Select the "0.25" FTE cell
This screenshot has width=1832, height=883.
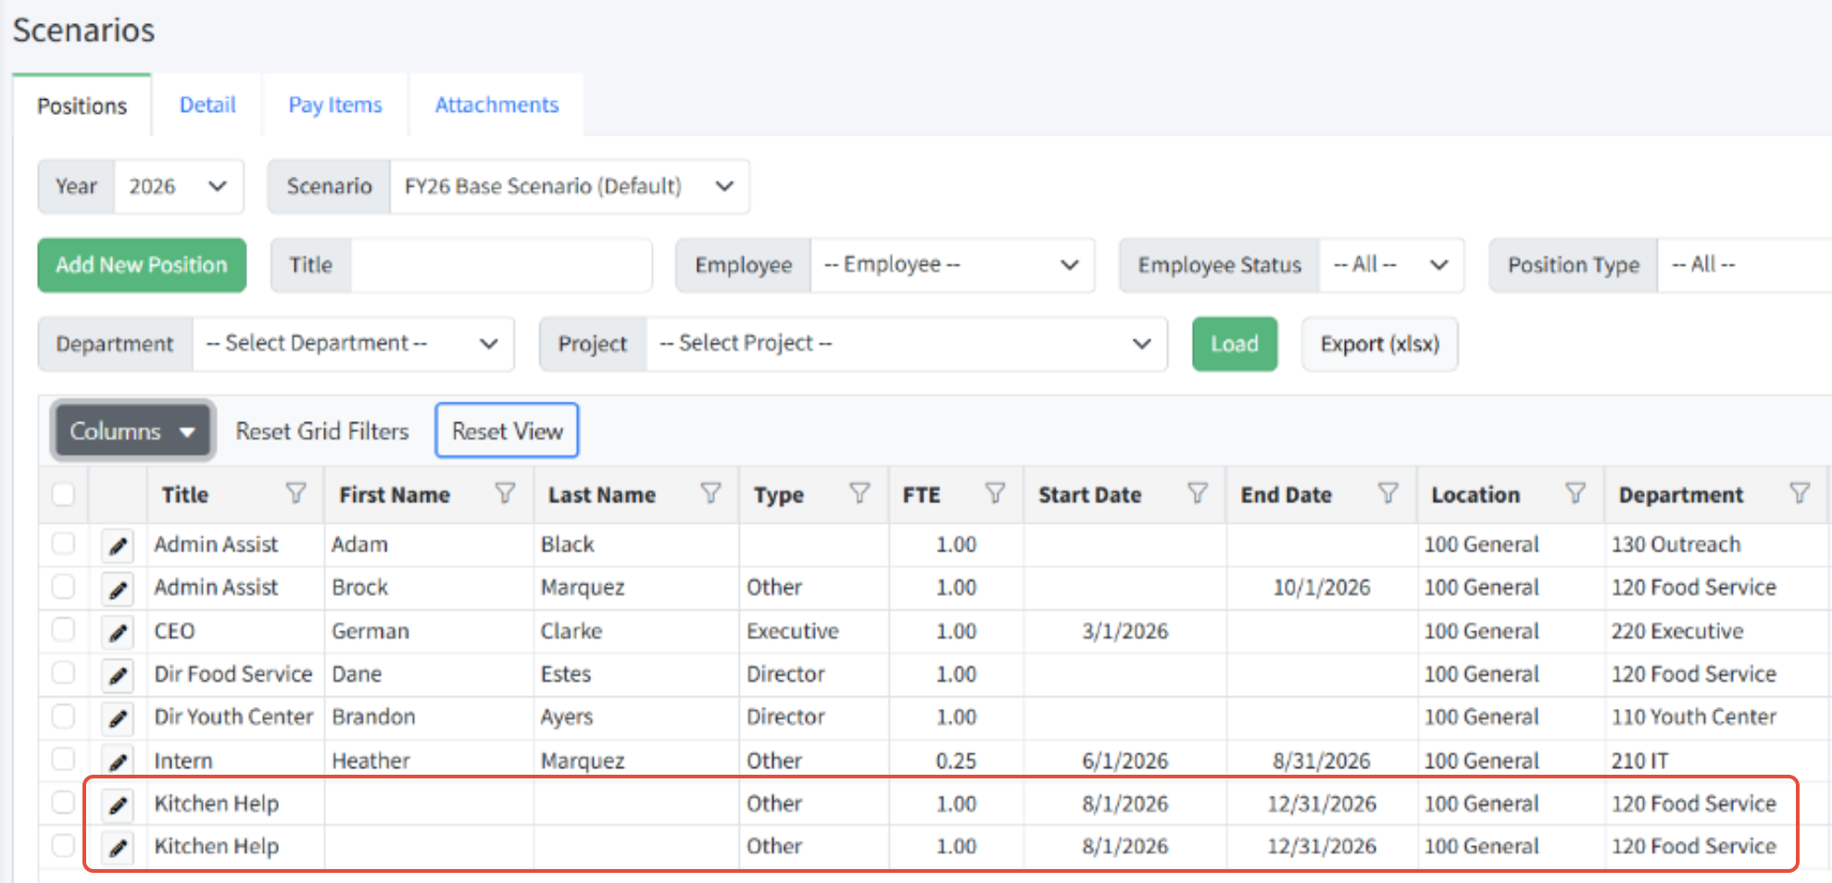[x=956, y=761]
